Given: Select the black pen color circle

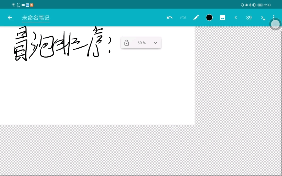Looking at the screenshot, I should pos(209,18).
